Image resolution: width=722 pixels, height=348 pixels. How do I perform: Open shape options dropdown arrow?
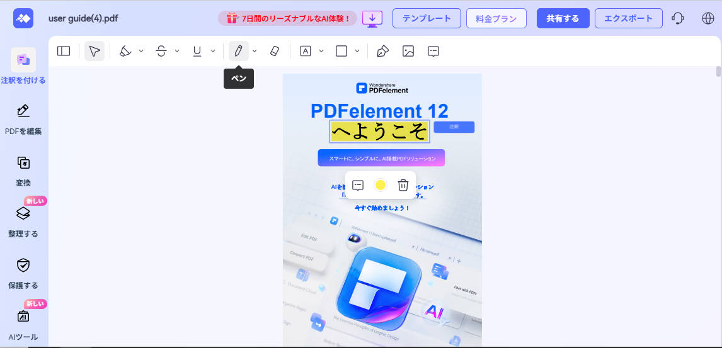(x=357, y=51)
